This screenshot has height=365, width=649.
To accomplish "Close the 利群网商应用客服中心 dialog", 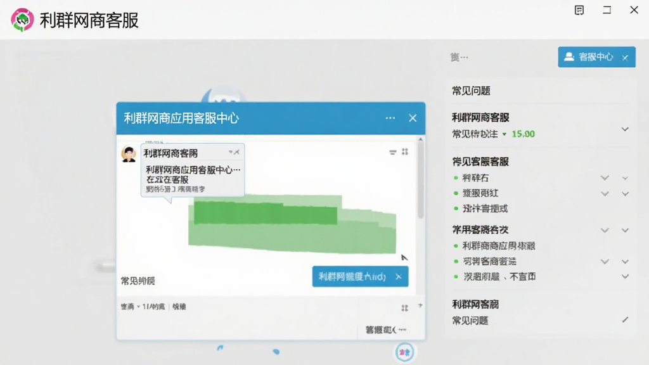I will 413,118.
